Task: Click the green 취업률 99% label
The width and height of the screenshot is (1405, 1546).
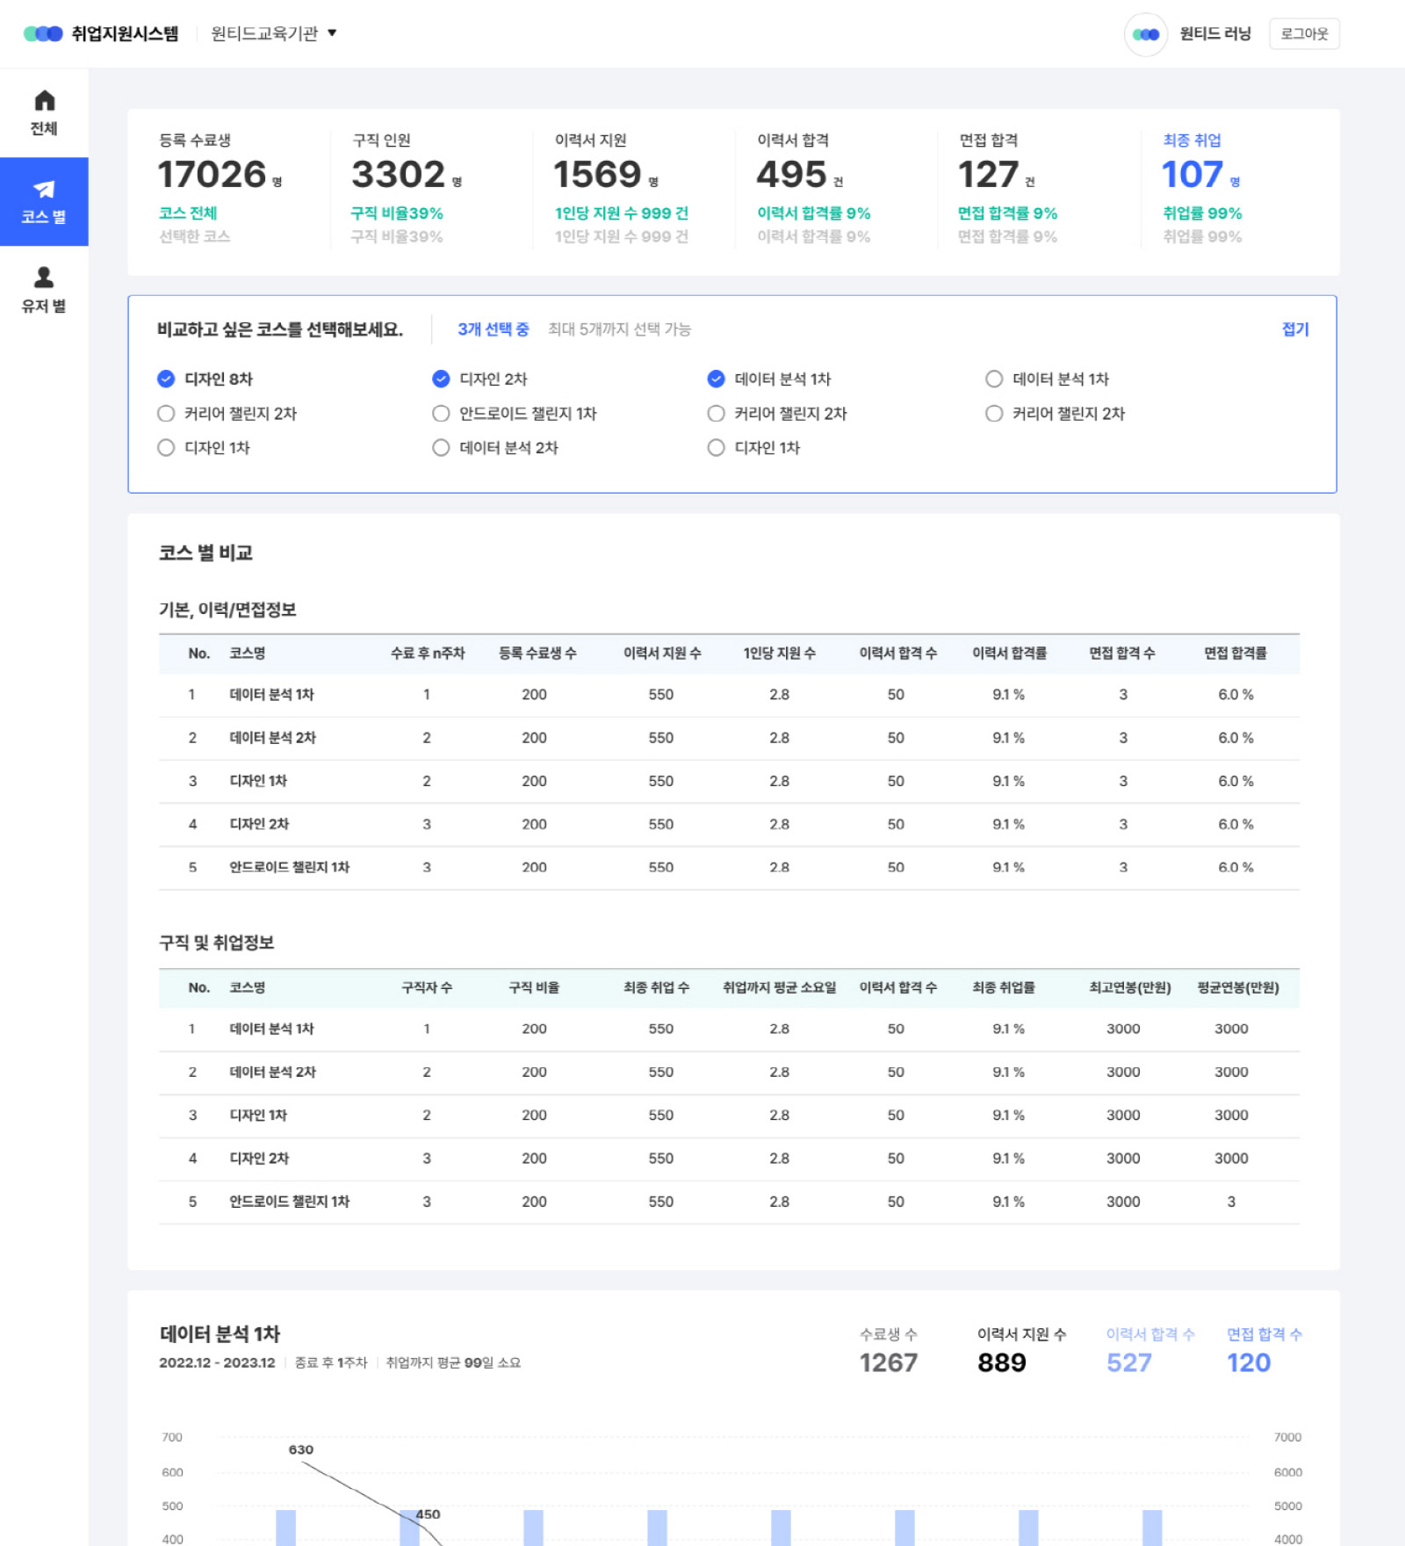Action: click(1202, 213)
